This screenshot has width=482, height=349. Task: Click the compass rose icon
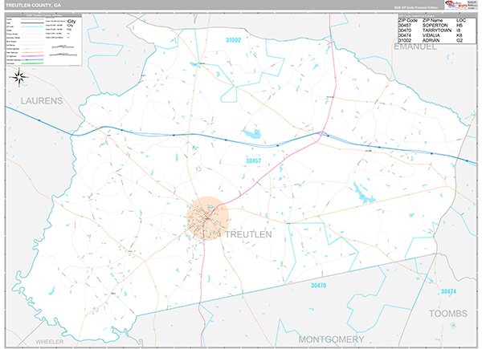[19, 78]
